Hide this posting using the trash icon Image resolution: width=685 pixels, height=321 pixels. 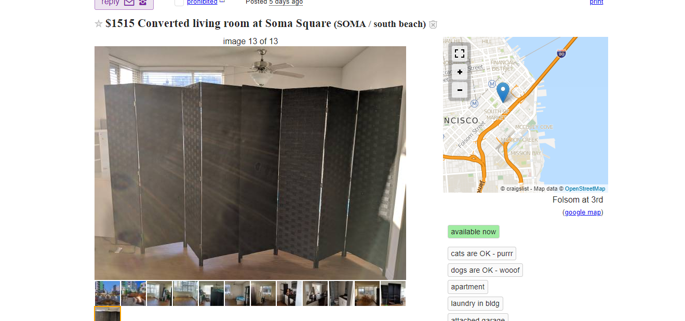click(x=433, y=24)
